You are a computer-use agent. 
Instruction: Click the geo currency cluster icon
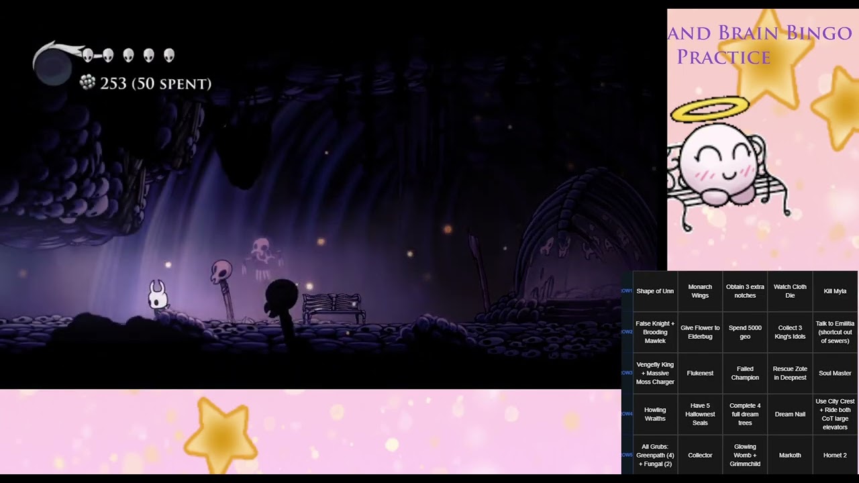coord(87,83)
